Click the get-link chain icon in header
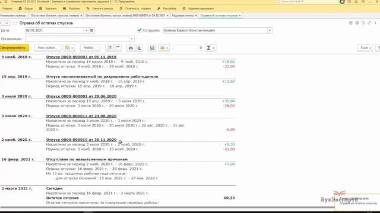 369,23
